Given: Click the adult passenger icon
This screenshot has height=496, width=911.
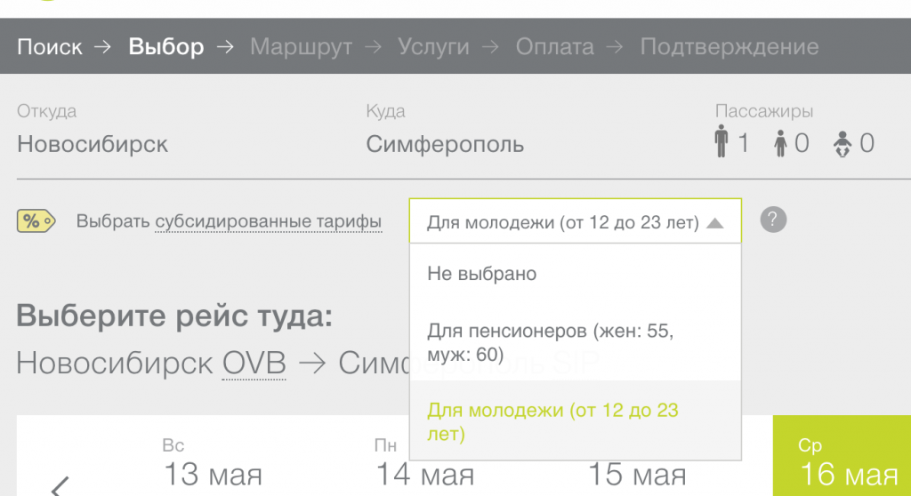Looking at the screenshot, I should 722,142.
